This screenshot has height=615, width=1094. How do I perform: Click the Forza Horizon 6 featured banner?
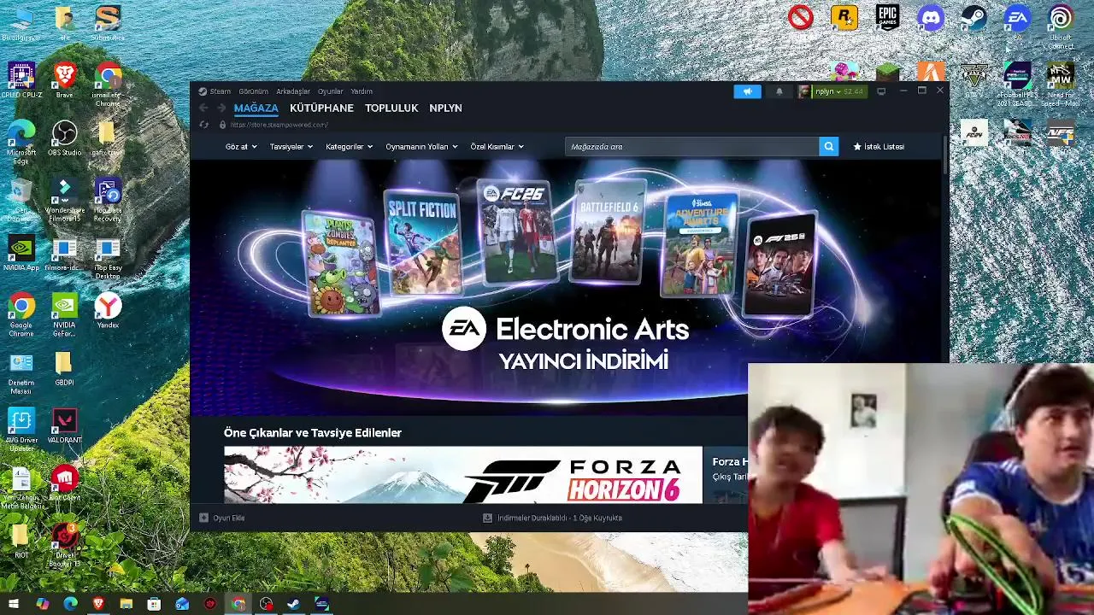(x=463, y=475)
